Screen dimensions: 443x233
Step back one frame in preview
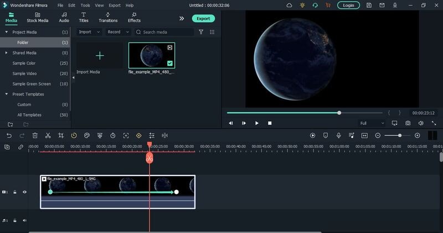231,123
